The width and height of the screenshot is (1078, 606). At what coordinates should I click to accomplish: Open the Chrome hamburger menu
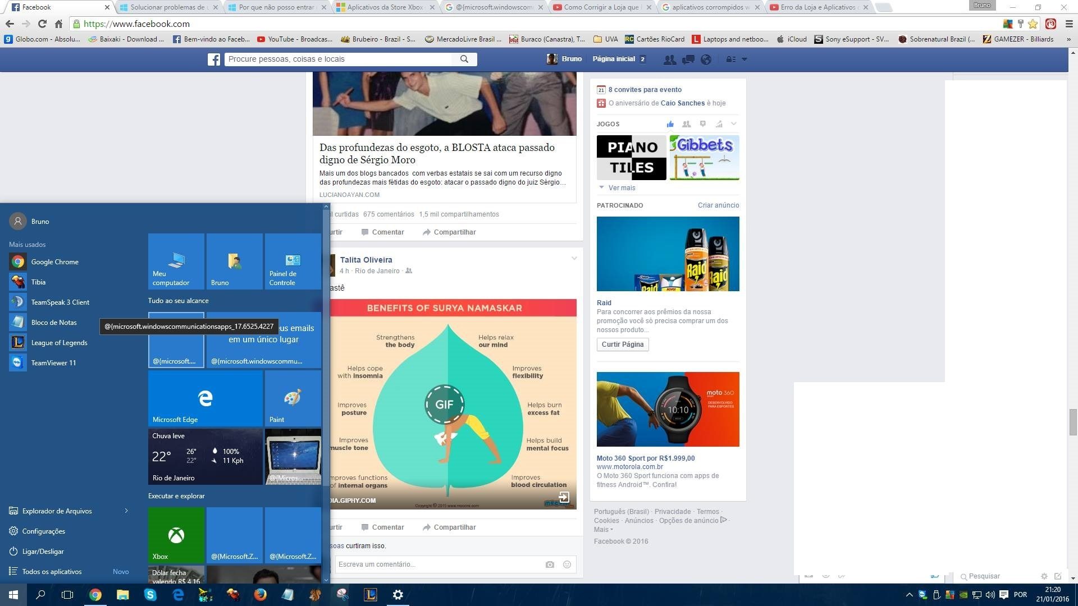(1068, 24)
